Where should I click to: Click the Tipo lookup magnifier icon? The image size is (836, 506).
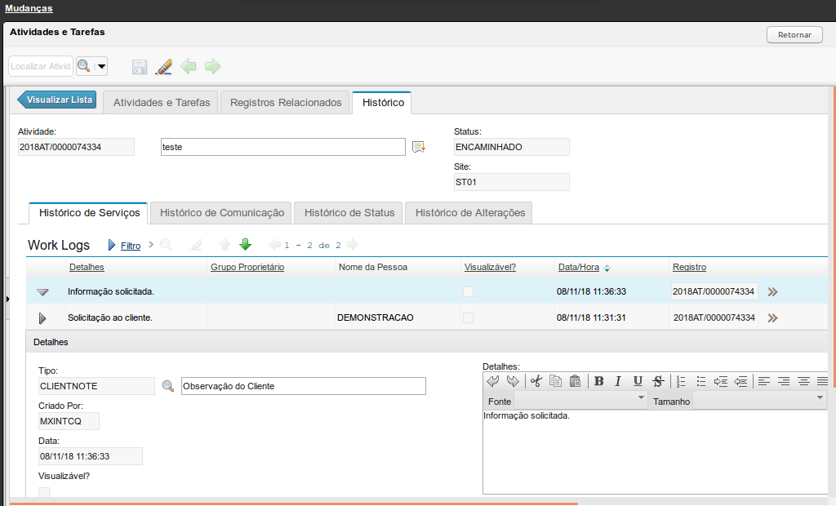(x=168, y=386)
